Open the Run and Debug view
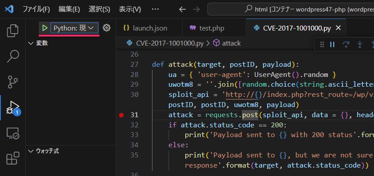The height and width of the screenshot is (176, 374). point(13,107)
